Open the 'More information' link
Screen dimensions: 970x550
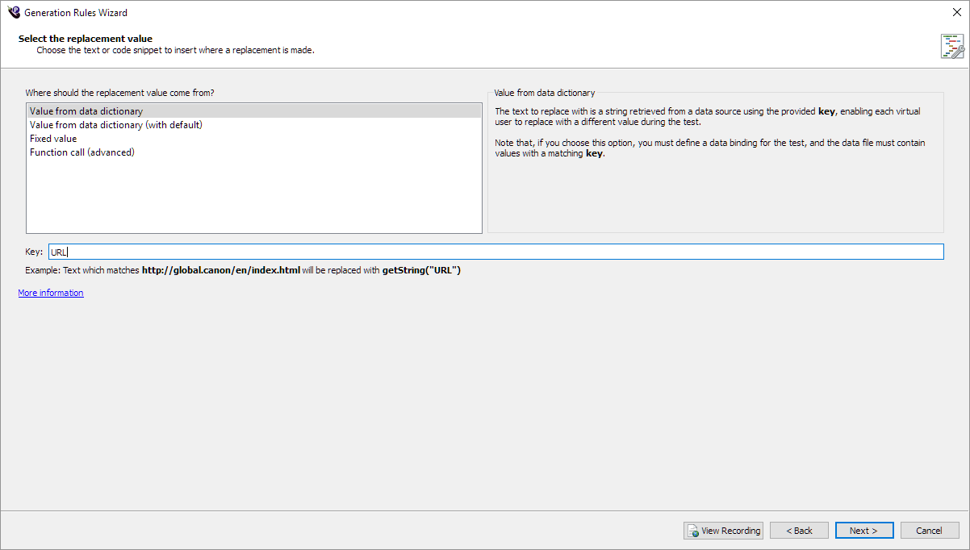[x=51, y=293]
